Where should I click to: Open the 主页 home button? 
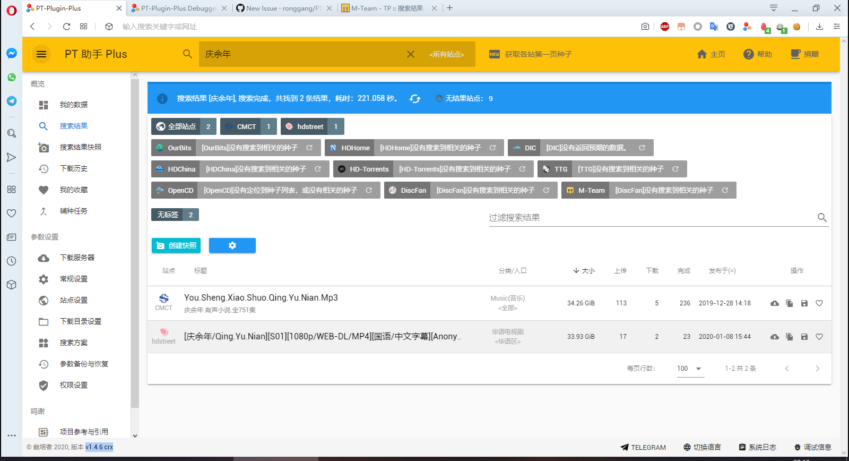point(711,54)
